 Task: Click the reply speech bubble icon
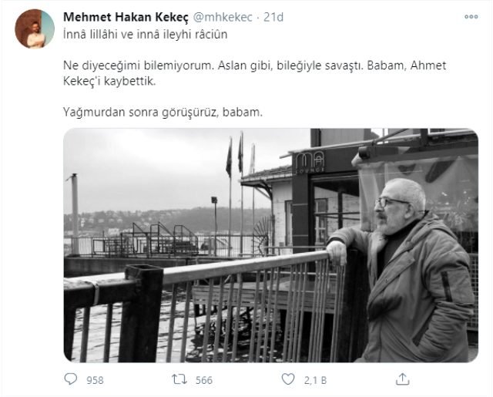pyautogui.click(x=70, y=379)
